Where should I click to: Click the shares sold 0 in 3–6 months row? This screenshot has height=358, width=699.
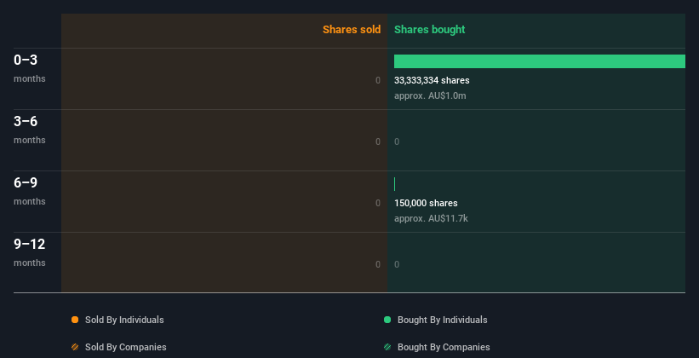378,142
